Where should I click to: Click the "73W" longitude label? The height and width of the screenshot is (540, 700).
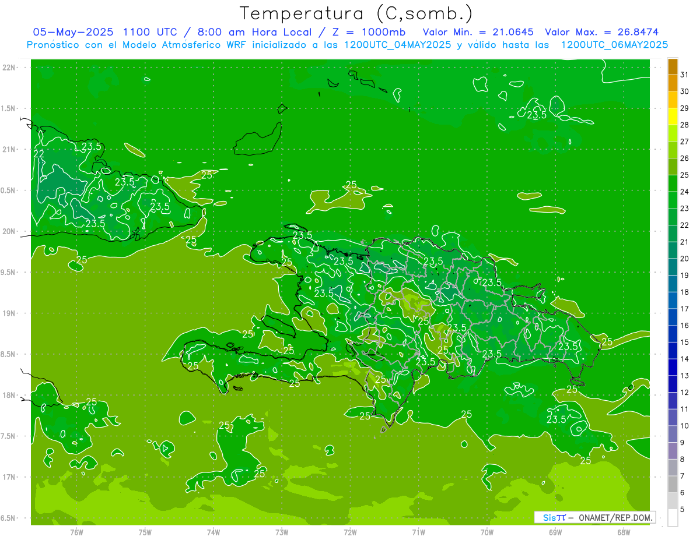tap(282, 532)
